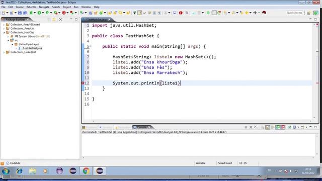This screenshot has width=322, height=181.
Task: Open Console display selected dropdown arrow
Action: [x=298, y=127]
